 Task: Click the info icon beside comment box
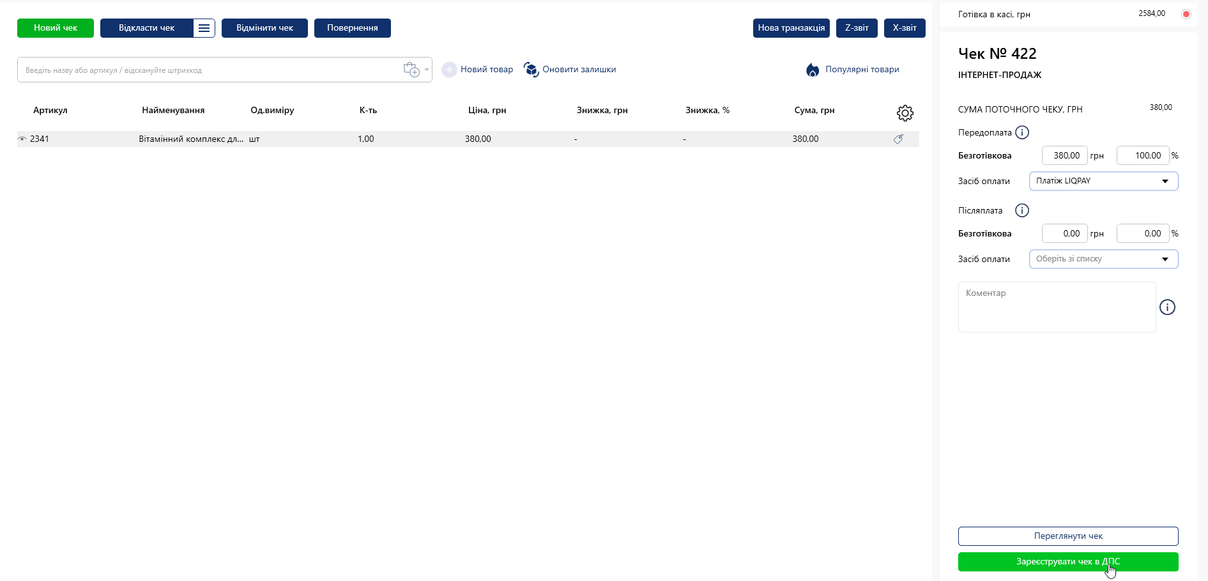tap(1167, 307)
